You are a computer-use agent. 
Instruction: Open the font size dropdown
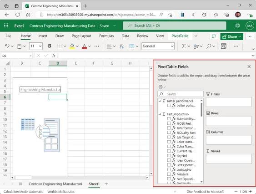coord(40,46)
